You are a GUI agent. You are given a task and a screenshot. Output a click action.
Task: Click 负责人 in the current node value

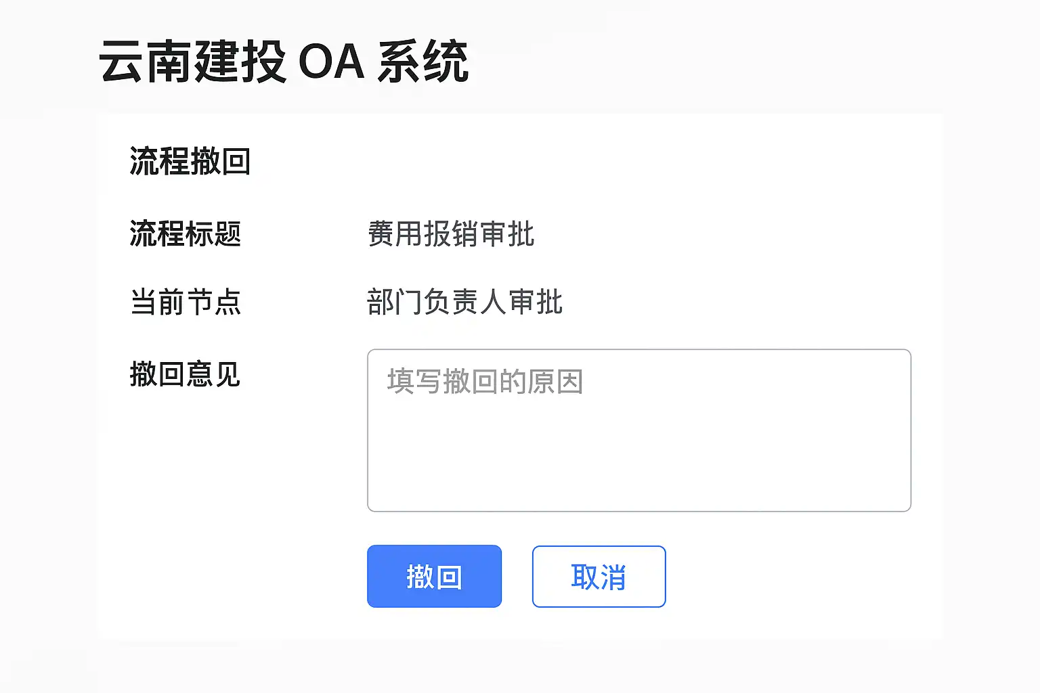[465, 302]
